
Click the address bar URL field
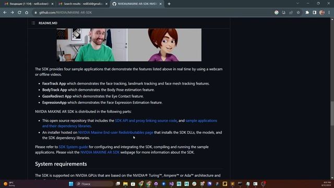point(153,13)
